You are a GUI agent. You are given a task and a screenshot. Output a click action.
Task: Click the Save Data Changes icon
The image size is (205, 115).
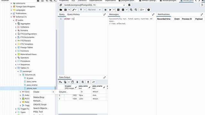83,82
